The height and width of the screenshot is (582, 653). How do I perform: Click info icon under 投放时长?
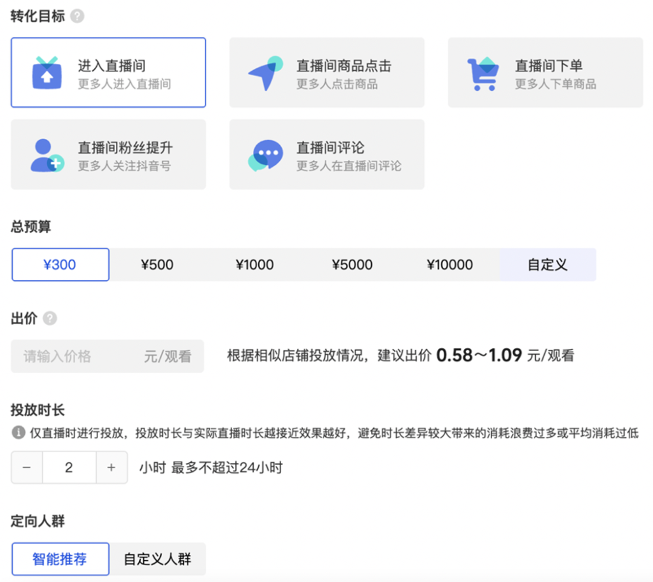pyautogui.click(x=18, y=433)
